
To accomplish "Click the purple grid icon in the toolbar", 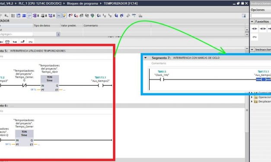I will [50, 16].
